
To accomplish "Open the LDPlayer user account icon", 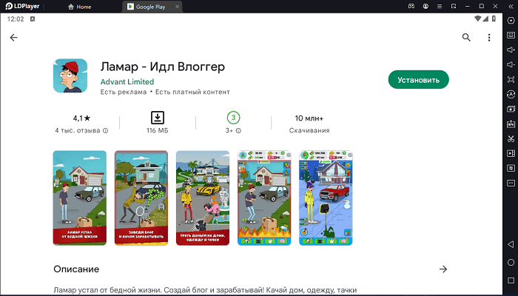I will click(x=425, y=6).
